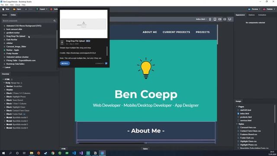Click the New document toolbar icon
Screen dimensions: 277x156
(3, 9)
